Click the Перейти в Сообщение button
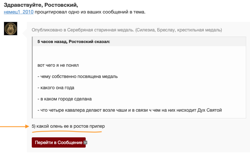Image resolution: width=250 pixels, height=163 pixels. (x=59, y=142)
